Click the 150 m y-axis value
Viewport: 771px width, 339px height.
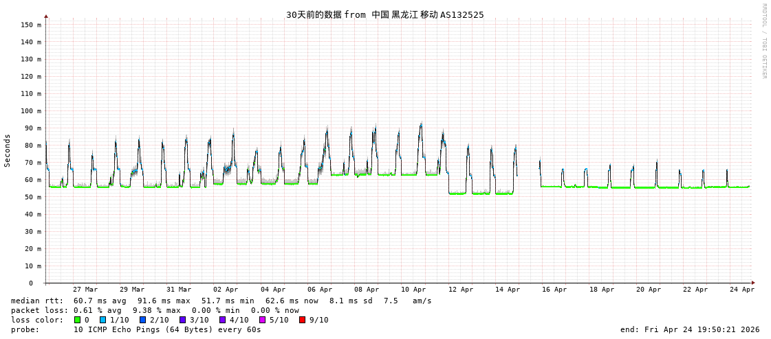click(x=31, y=25)
